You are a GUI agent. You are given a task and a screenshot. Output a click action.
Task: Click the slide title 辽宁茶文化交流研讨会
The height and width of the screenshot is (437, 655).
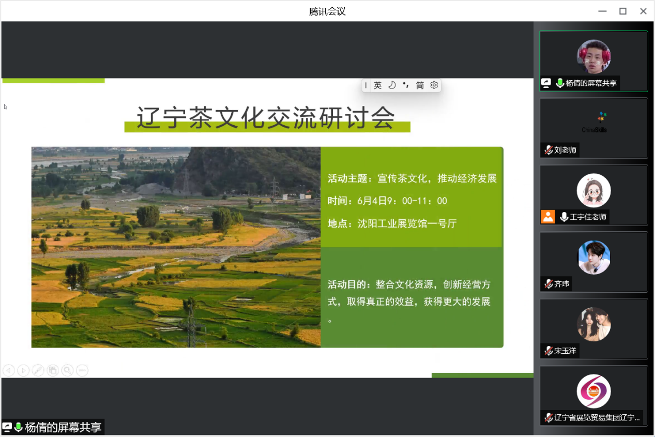pyautogui.click(x=266, y=117)
